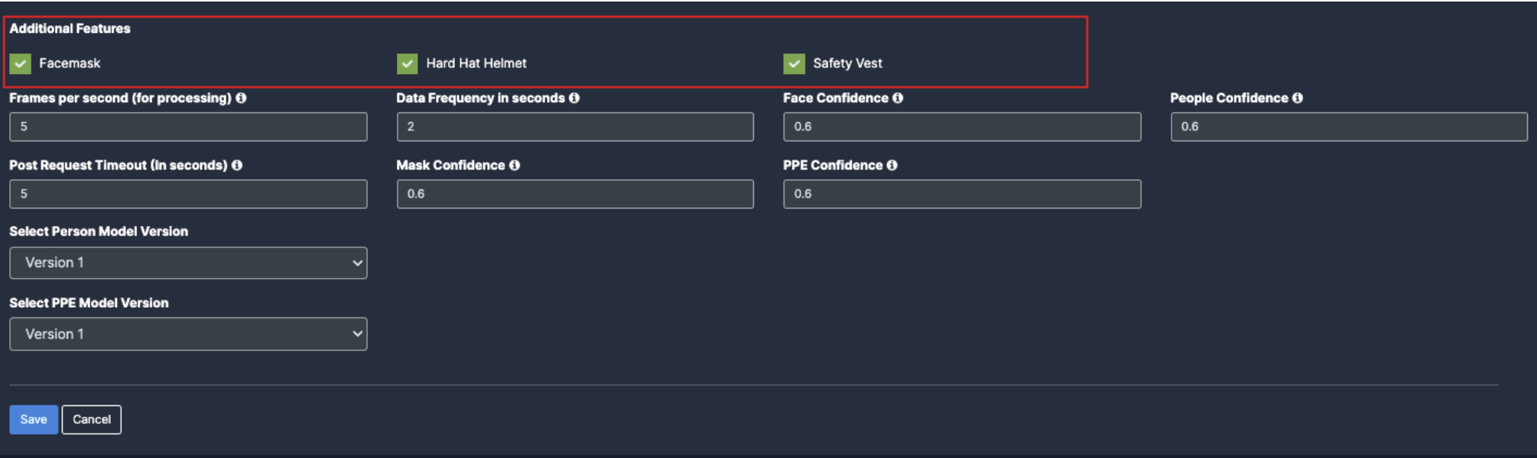Click info icon beside PPE Confidence
This screenshot has height=458, width=1537.
tap(892, 165)
